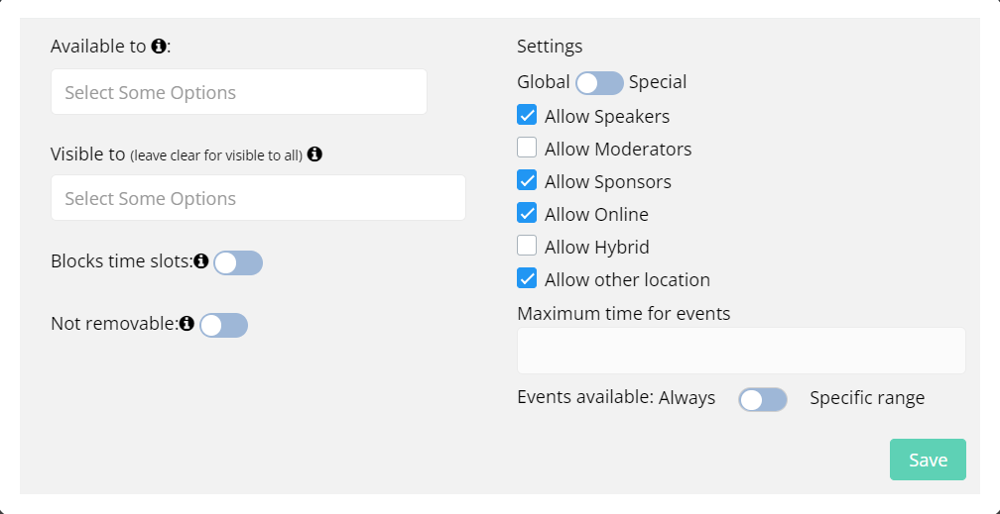This screenshot has width=1000, height=514.
Task: Enable the Blocks time slots toggle
Action: [x=238, y=262]
